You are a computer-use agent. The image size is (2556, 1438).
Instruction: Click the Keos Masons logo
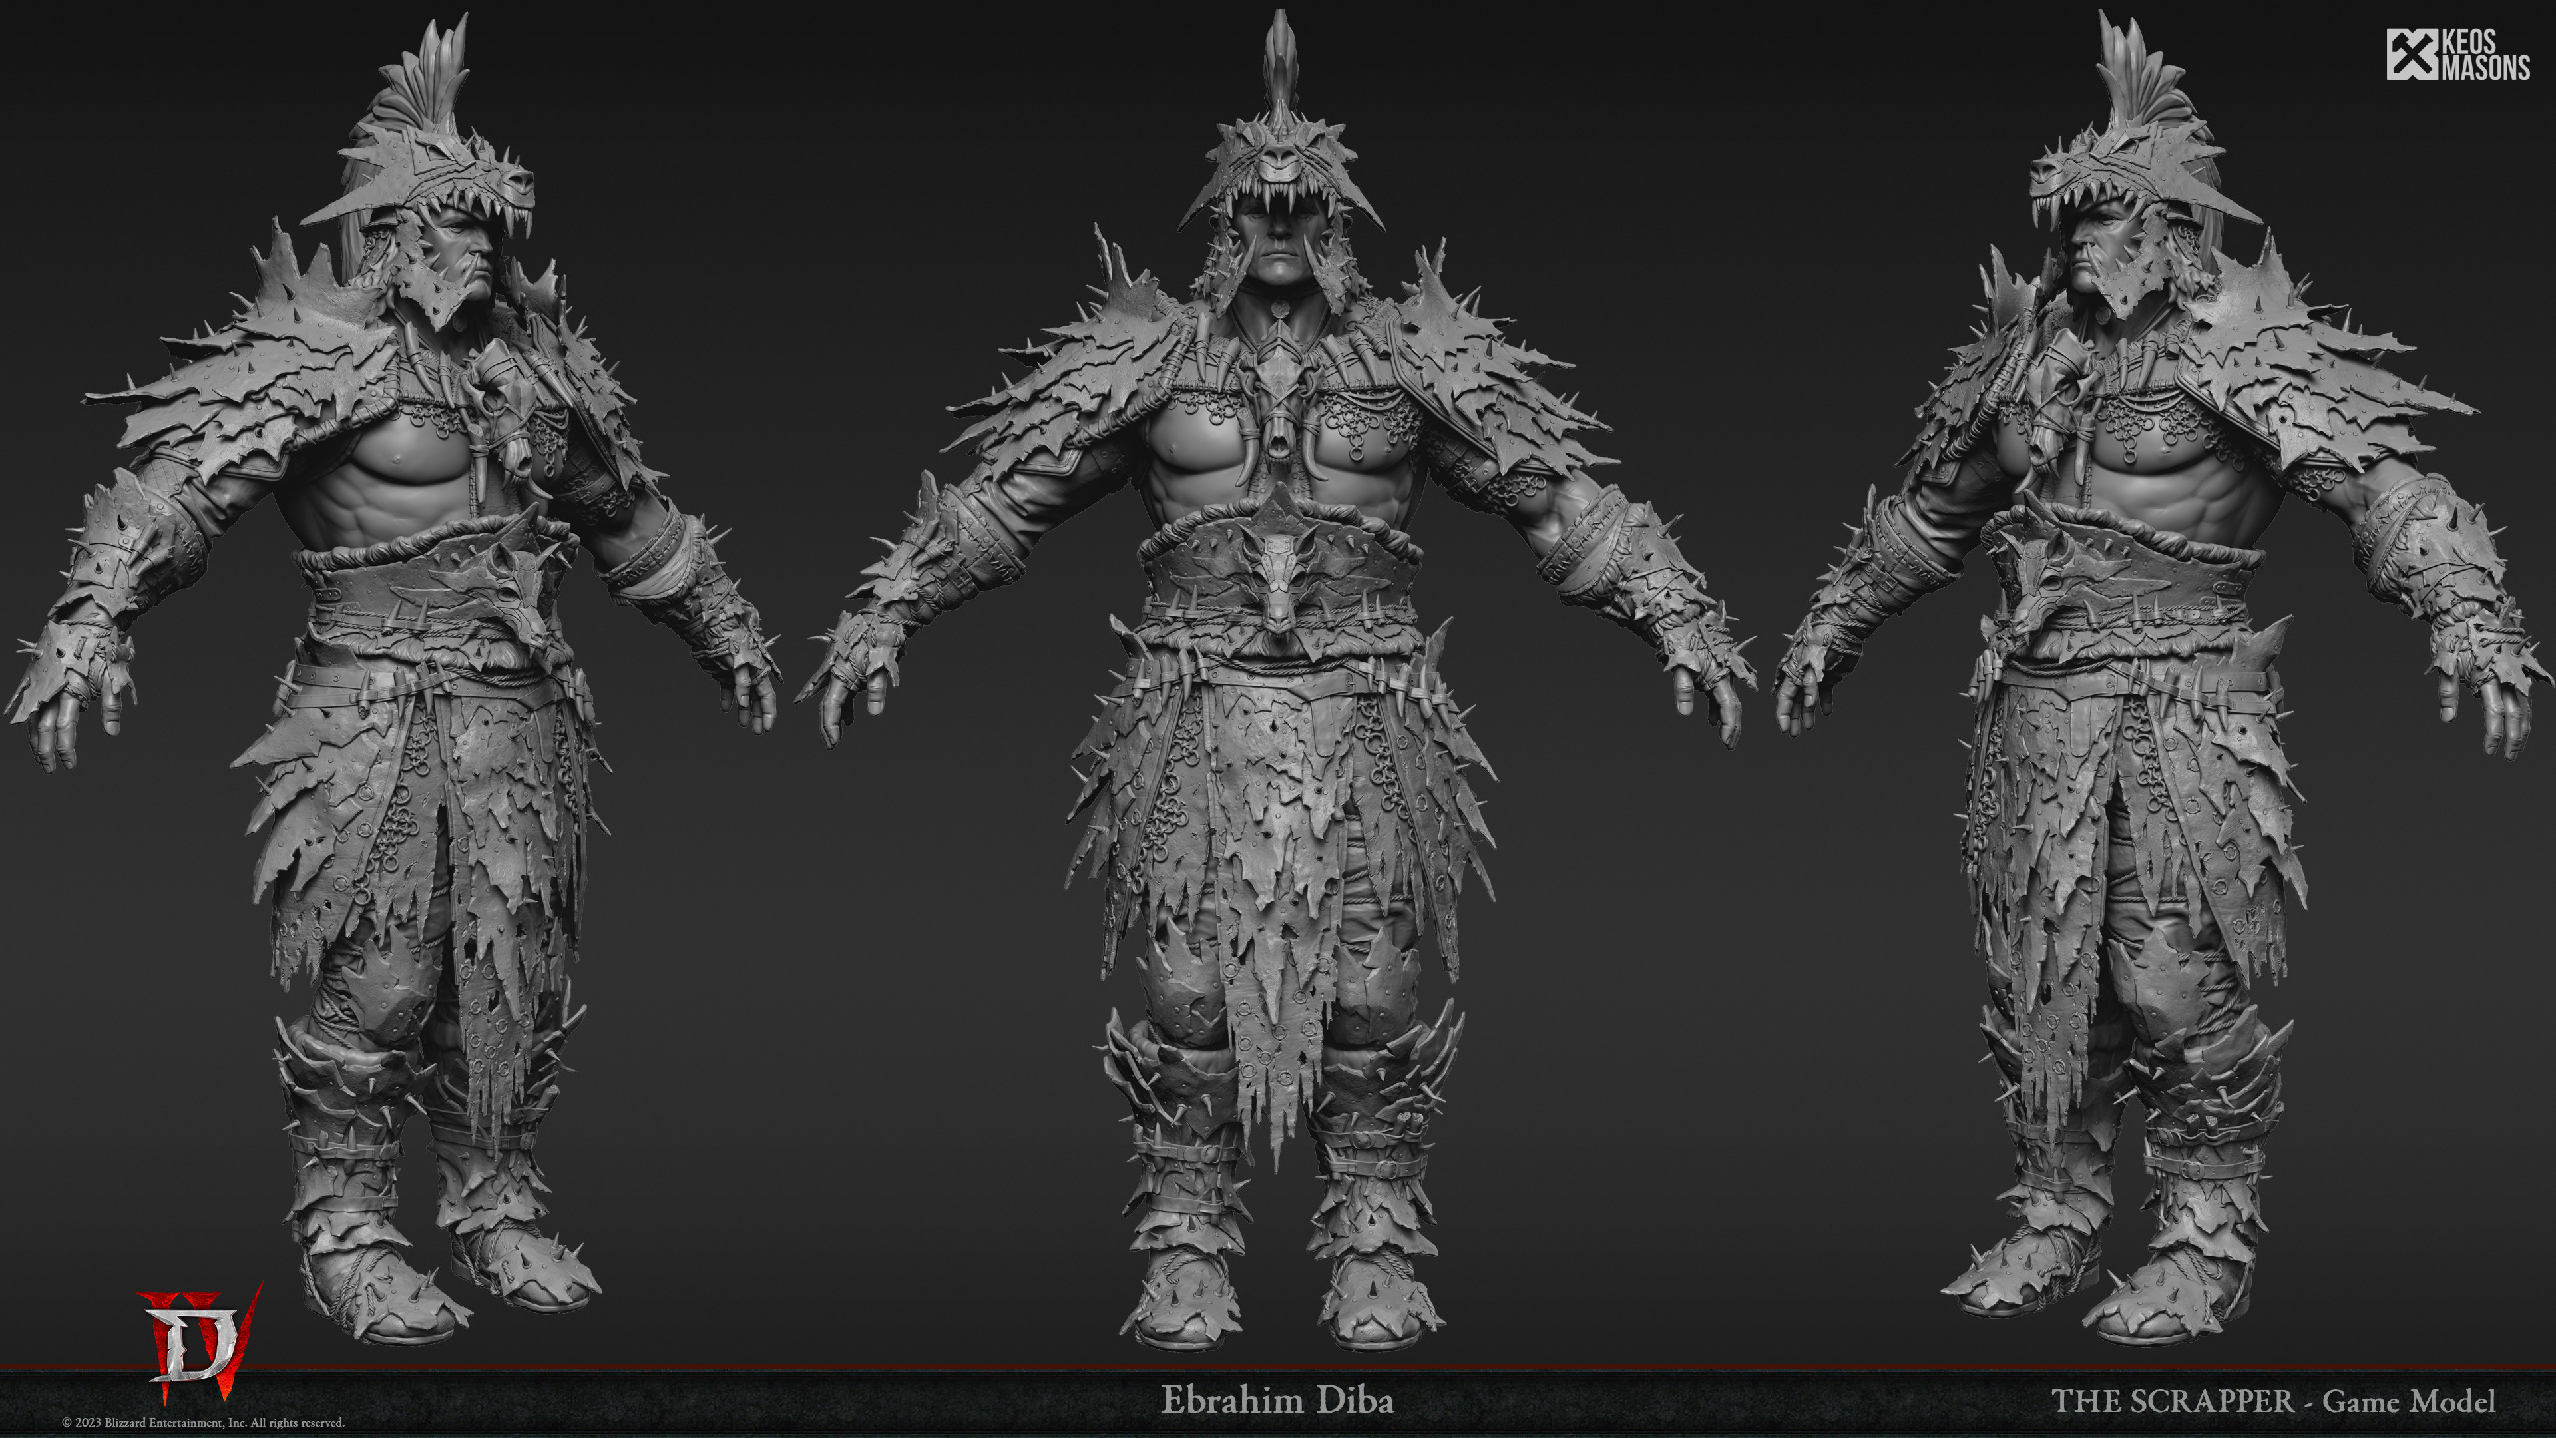[2457, 55]
